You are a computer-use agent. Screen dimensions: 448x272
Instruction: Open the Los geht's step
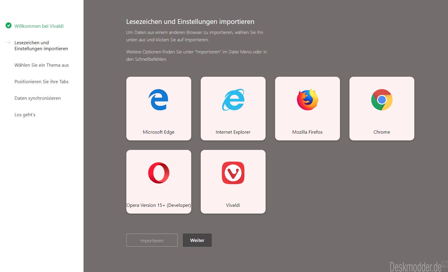click(25, 114)
